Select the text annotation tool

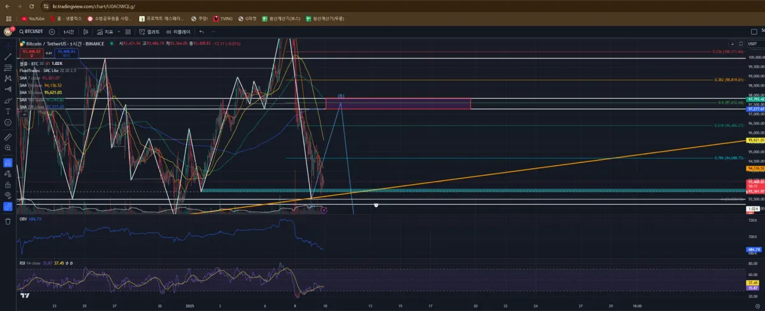[x=8, y=111]
